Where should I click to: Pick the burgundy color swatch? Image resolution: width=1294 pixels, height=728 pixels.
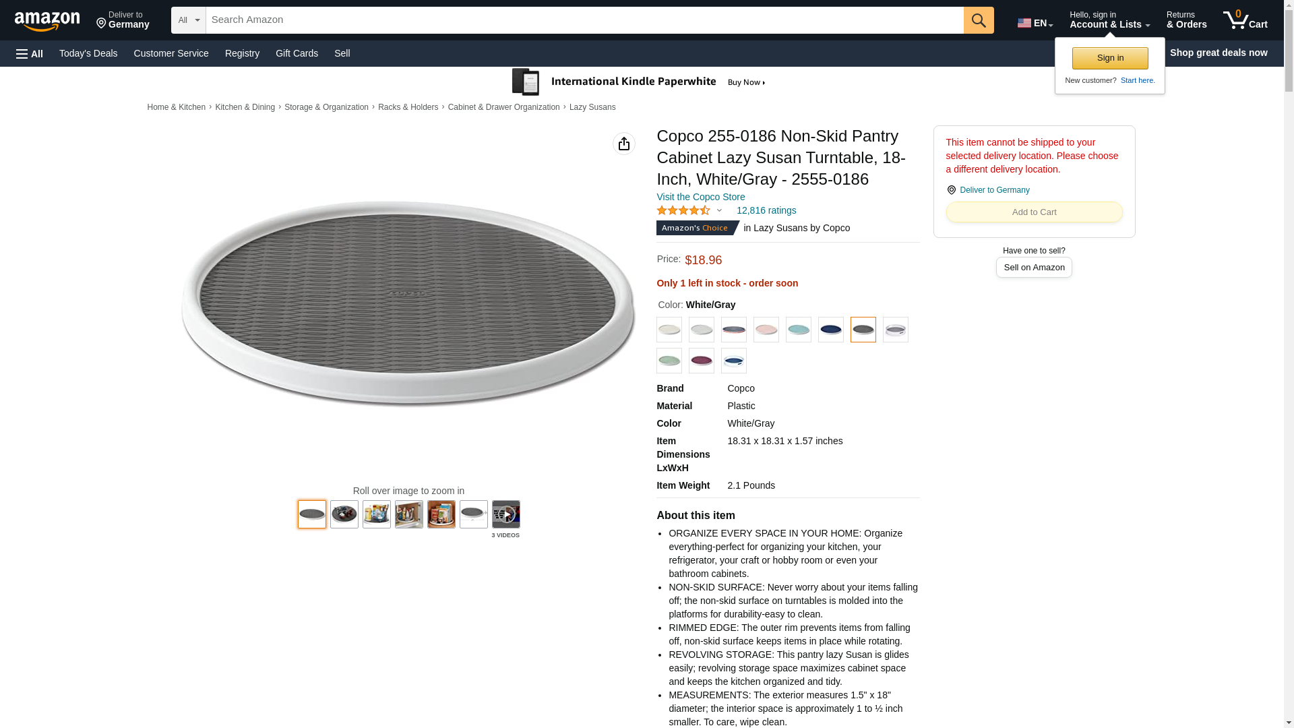pos(701,361)
